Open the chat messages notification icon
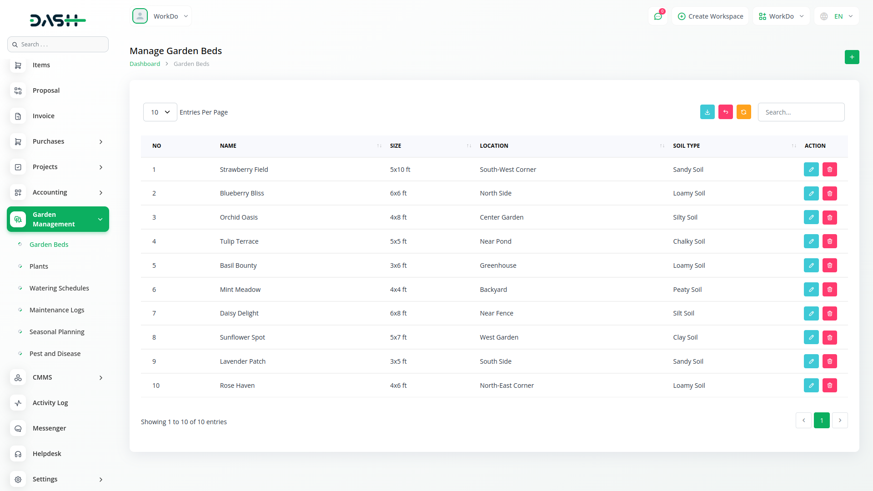The width and height of the screenshot is (873, 491). pos(657,16)
